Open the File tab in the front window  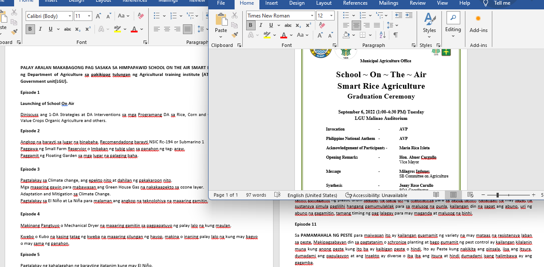221,3
